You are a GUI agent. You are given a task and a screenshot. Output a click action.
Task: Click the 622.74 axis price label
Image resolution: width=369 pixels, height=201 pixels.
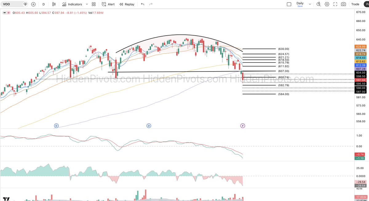tap(360, 50)
